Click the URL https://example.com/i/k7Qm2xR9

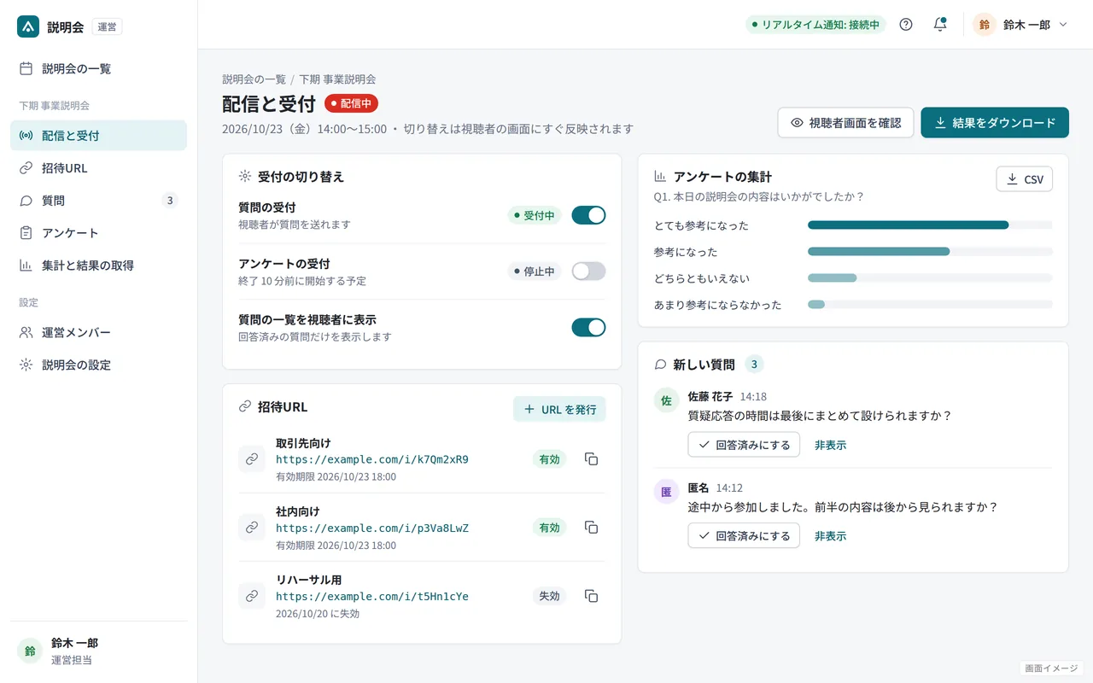372,459
